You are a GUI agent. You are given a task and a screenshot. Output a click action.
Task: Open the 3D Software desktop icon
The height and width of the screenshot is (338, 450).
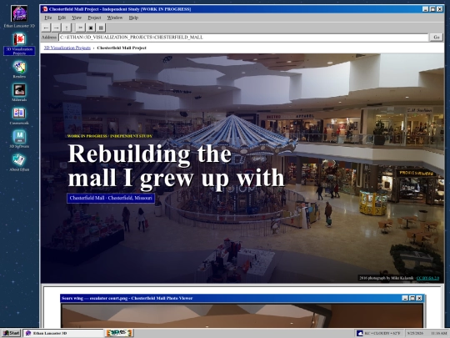coord(19,139)
